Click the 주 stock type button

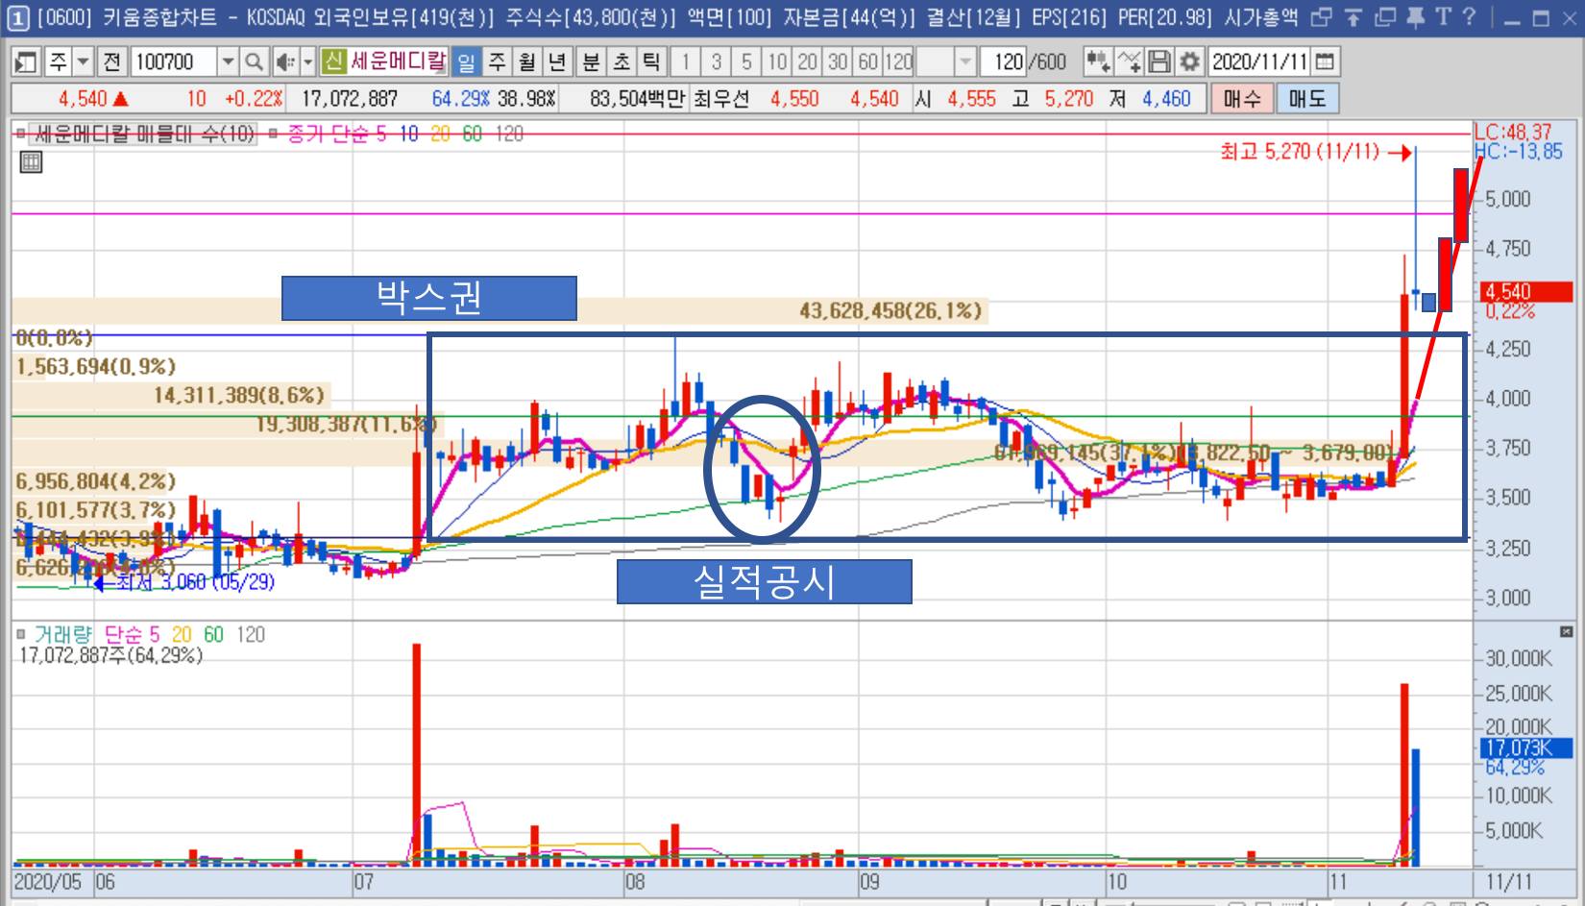tap(59, 62)
